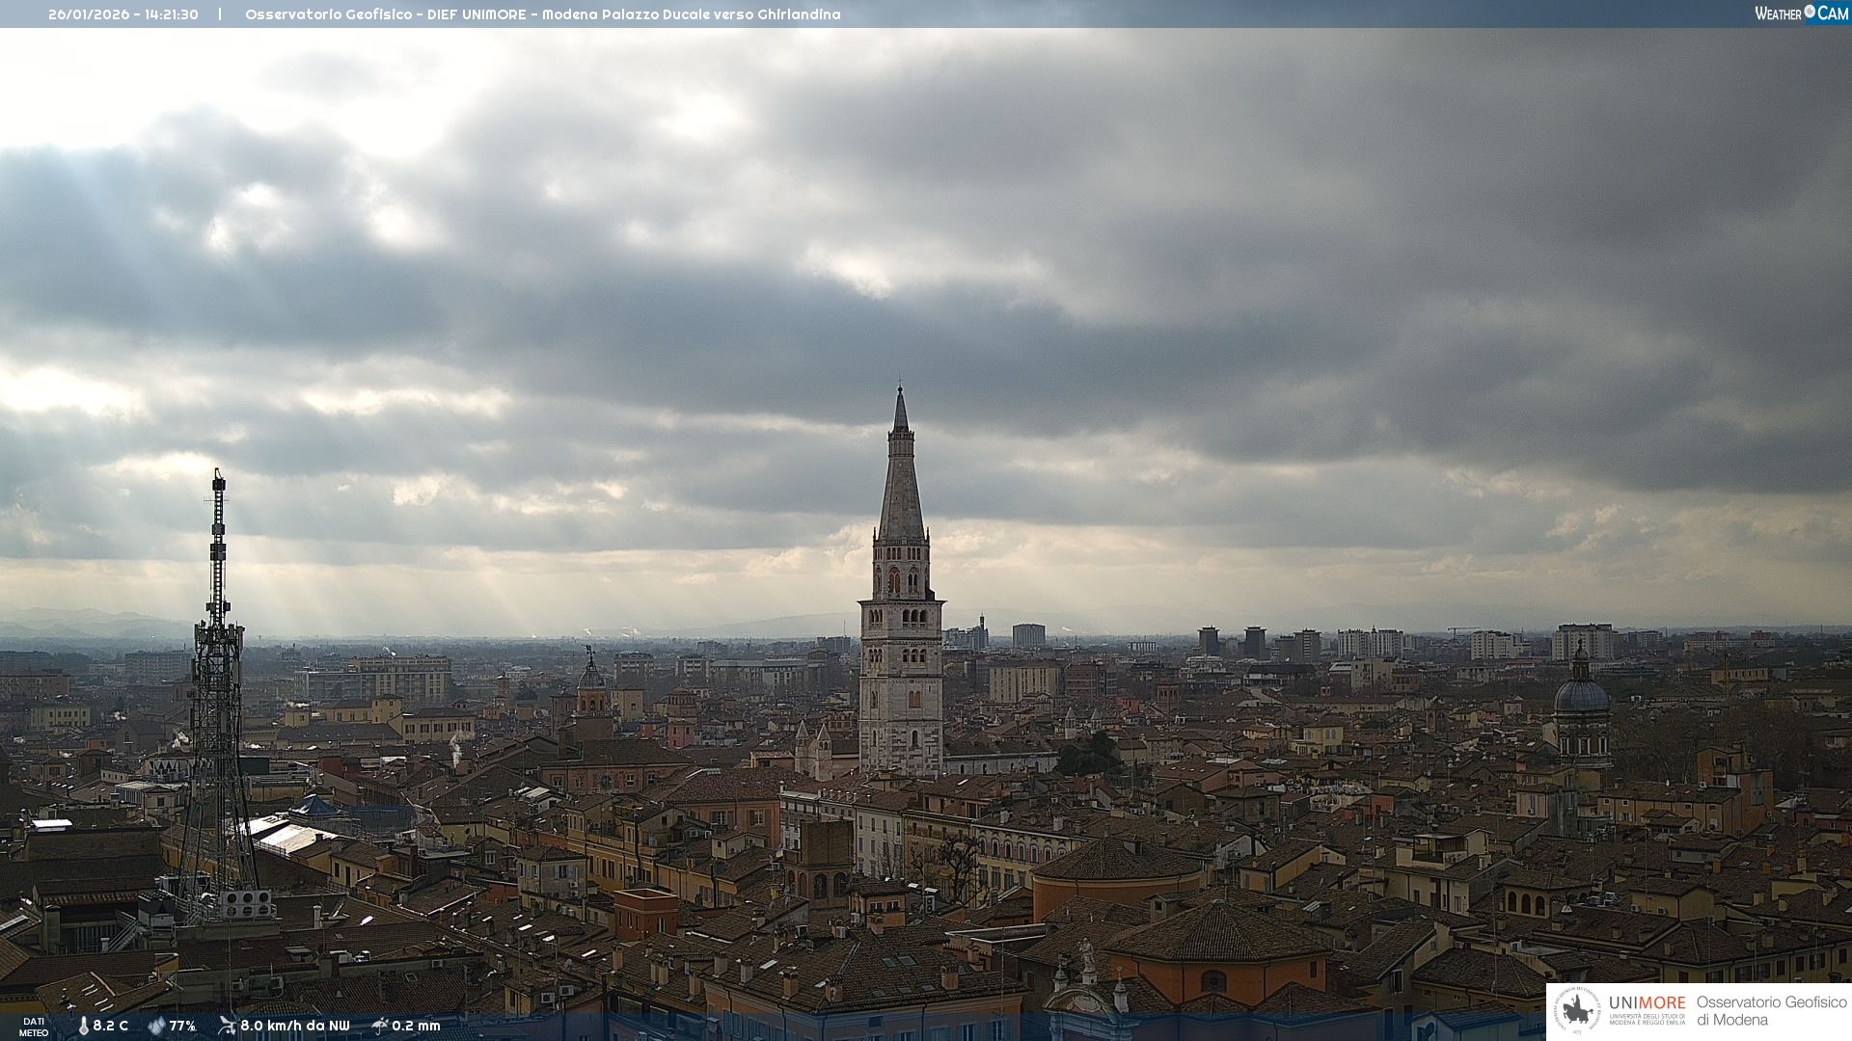Image resolution: width=1852 pixels, height=1041 pixels.
Task: Click the domed church on right skyline
Action: click(x=1581, y=699)
